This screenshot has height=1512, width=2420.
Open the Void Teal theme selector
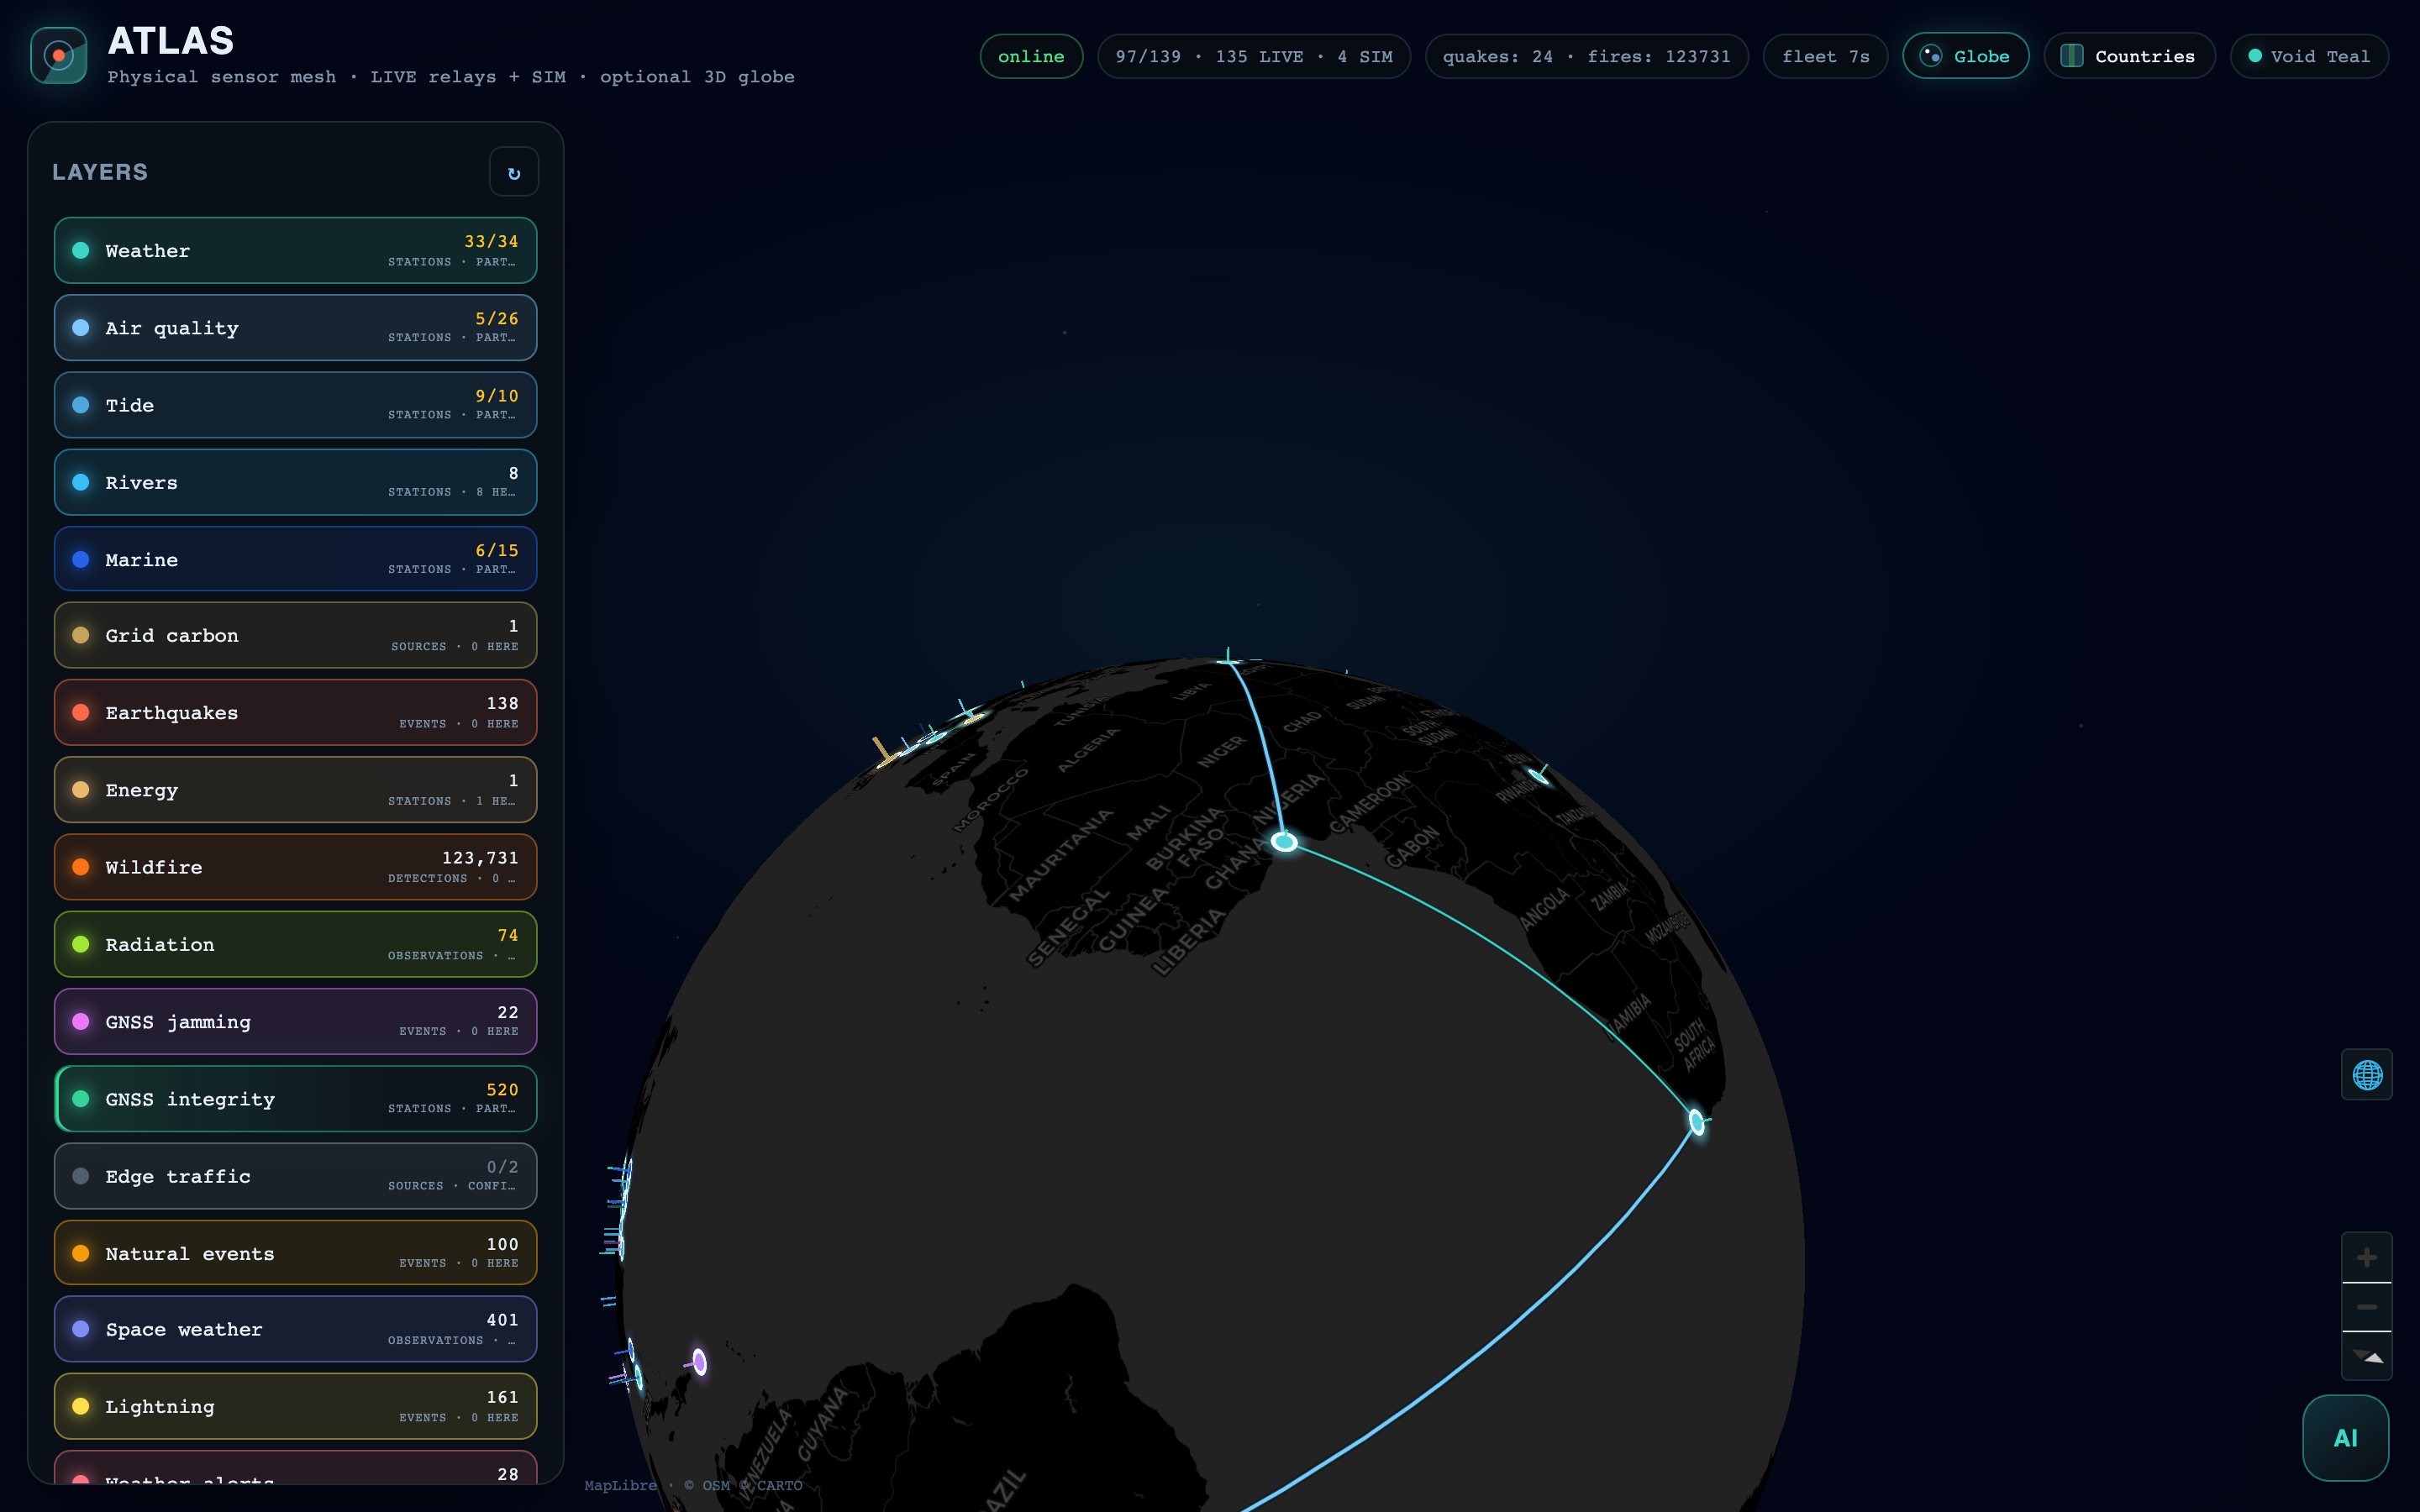point(2309,56)
